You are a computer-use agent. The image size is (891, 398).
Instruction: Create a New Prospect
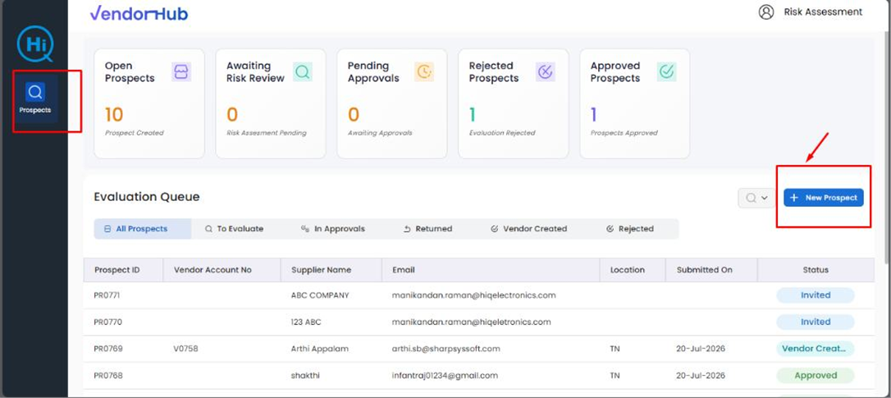tap(824, 198)
